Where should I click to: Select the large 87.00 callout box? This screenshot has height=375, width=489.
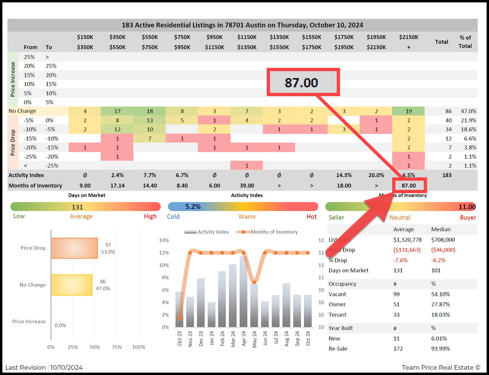click(303, 82)
